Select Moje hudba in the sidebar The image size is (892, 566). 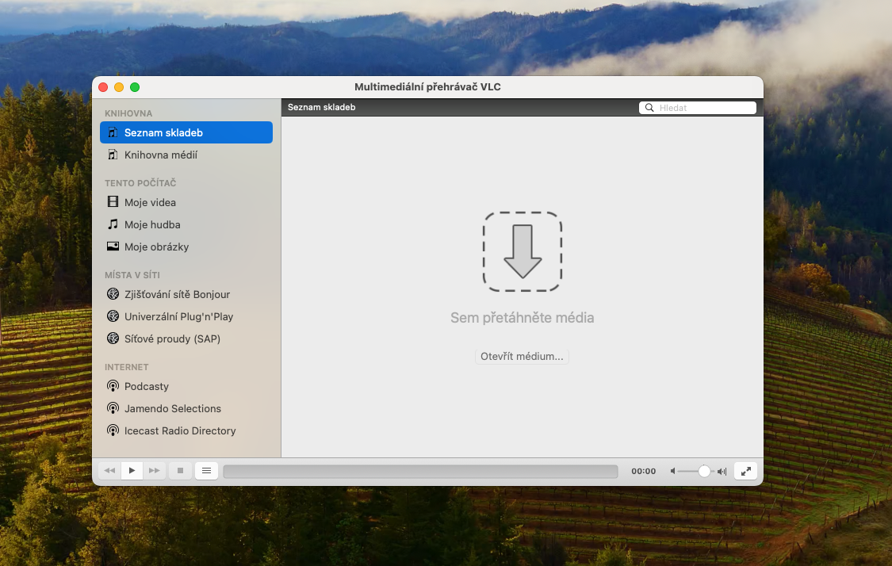click(152, 224)
